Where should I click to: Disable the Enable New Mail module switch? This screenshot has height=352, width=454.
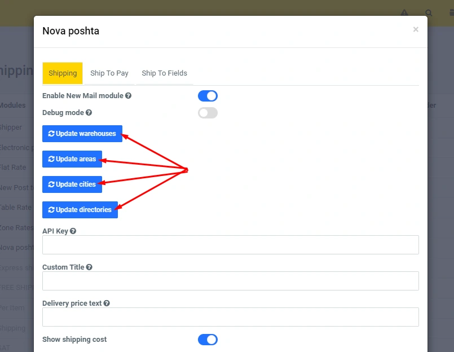208,96
